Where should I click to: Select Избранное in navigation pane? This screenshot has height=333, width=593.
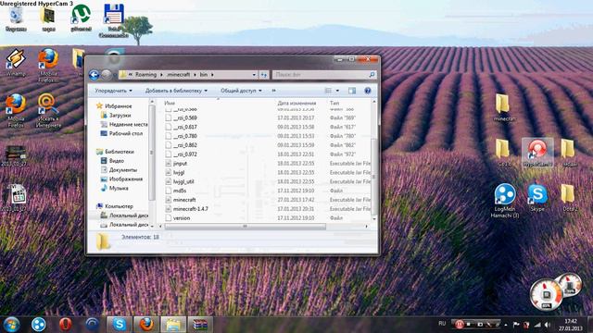118,106
